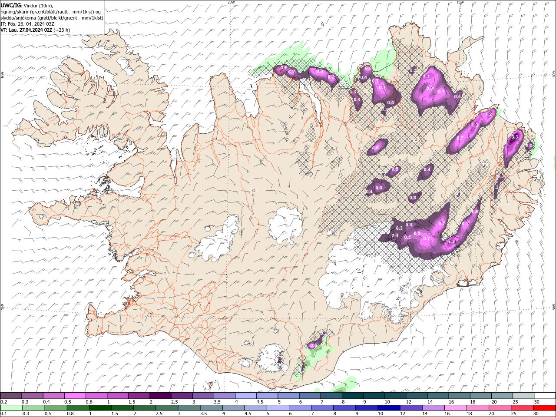Click the first snow legend swatch labeled 0.2

click(11, 396)
